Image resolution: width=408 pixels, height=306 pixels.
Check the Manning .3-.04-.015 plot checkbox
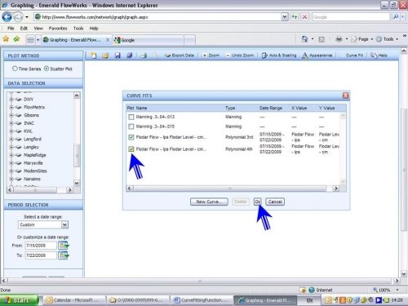point(131,126)
